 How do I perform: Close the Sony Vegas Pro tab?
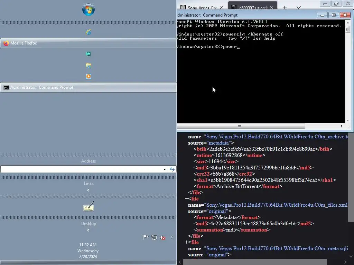coord(221,8)
